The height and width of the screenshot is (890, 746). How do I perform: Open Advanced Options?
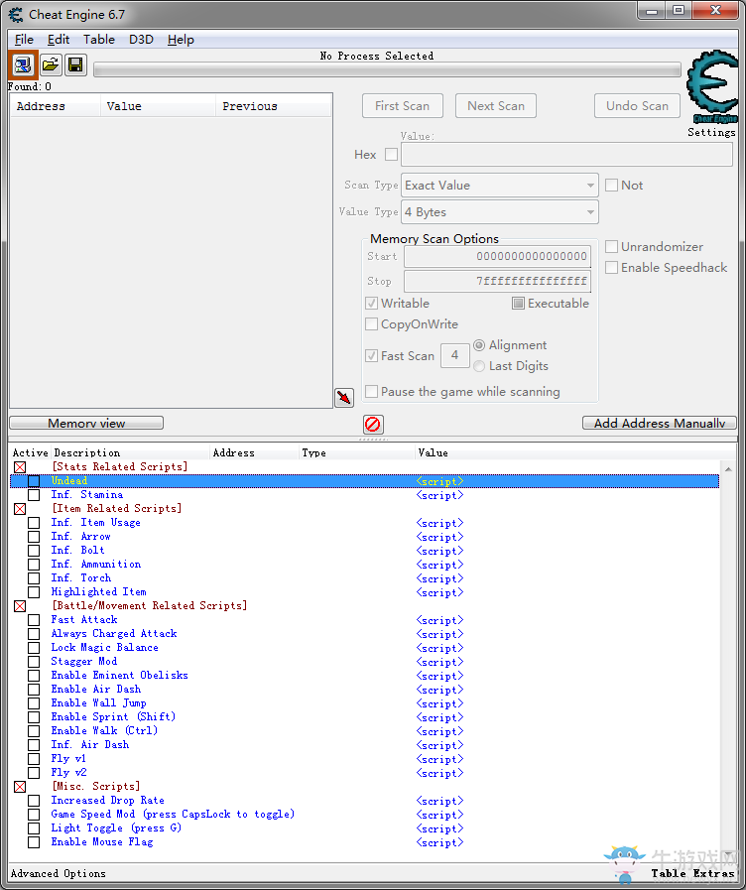click(58, 873)
